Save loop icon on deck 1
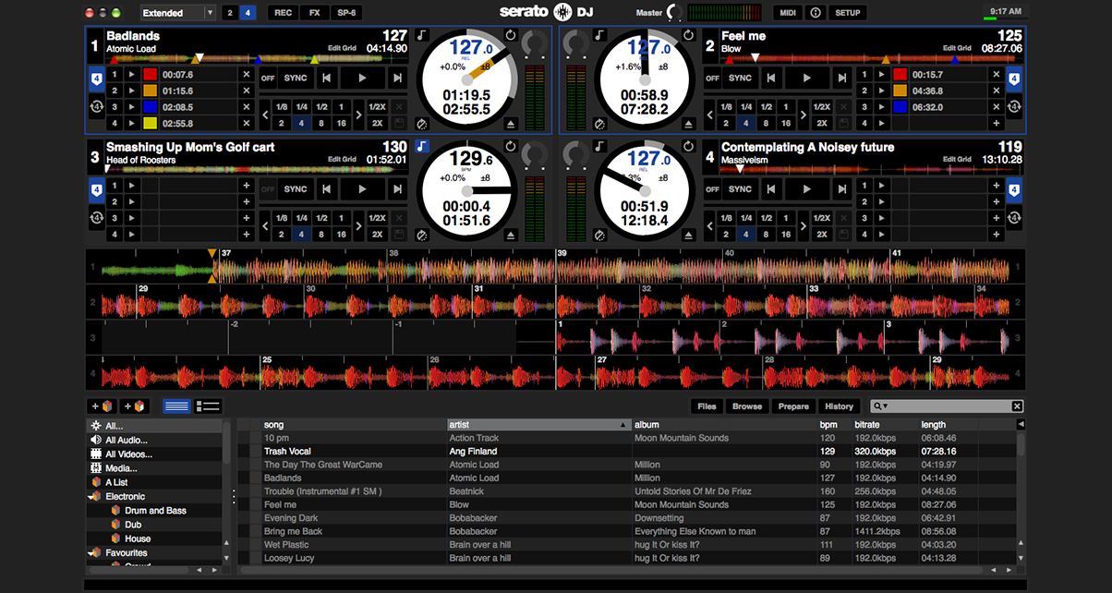This screenshot has width=1112, height=593. (398, 123)
